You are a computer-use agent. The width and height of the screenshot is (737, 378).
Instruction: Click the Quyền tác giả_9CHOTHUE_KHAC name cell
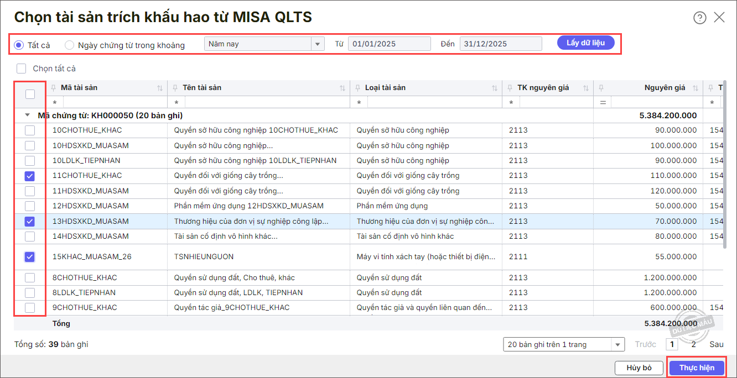point(258,307)
